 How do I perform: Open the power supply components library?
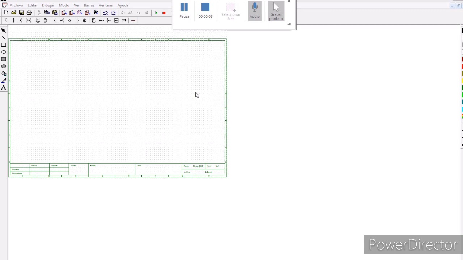coord(6,21)
